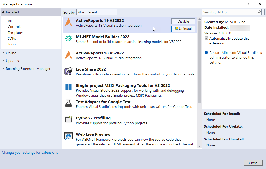This screenshot has width=266, height=169.
Task: Expand the Roaming Extension Manager category
Action: coord(3,69)
